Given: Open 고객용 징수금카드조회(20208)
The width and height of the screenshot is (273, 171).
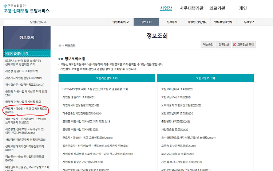Looking at the screenshot, I should [x=178, y=146].
